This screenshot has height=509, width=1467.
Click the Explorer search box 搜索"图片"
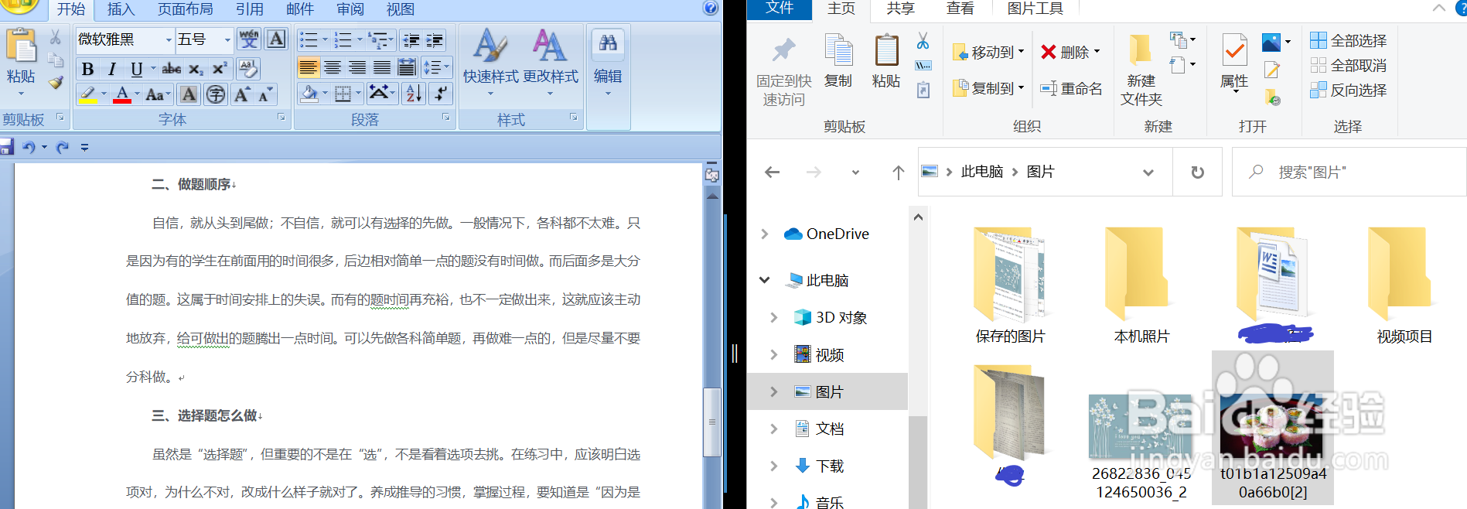coord(1349,172)
